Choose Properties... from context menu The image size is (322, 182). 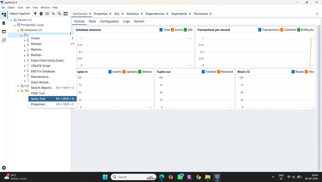[53, 104]
